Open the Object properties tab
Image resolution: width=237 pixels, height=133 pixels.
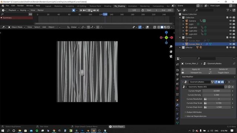pos(177,100)
